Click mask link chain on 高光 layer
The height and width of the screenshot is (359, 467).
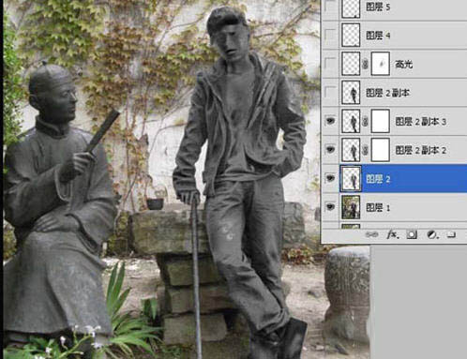pos(365,65)
